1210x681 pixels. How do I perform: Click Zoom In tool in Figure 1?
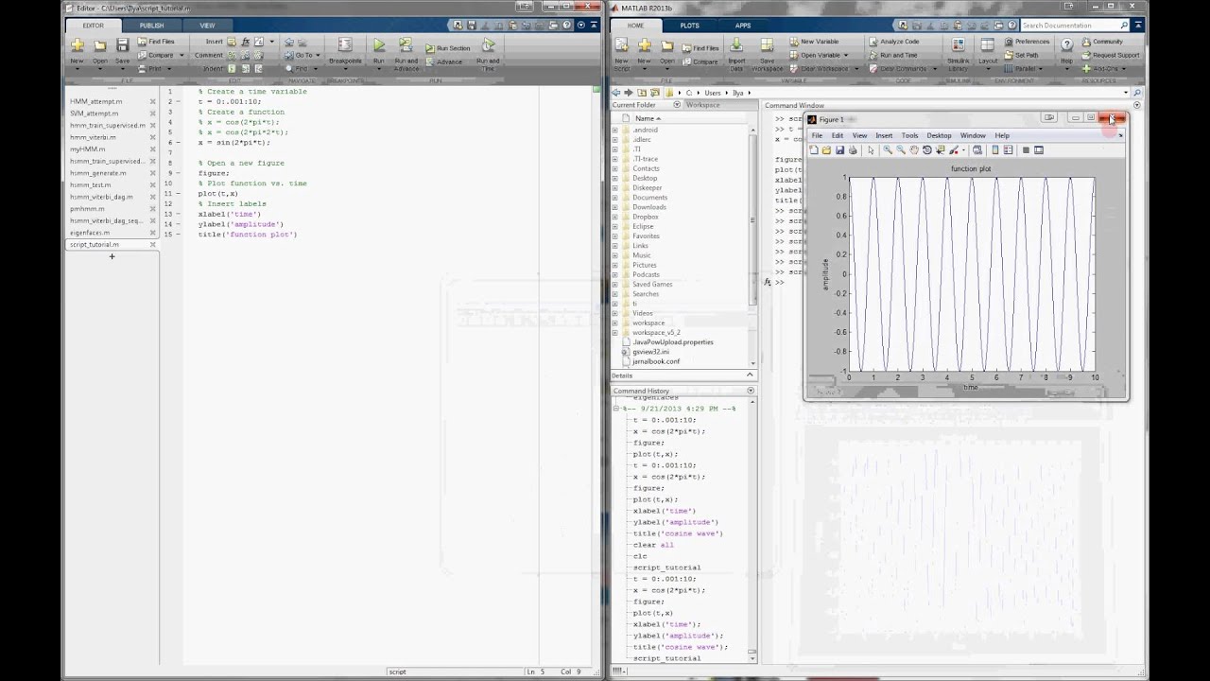887,150
